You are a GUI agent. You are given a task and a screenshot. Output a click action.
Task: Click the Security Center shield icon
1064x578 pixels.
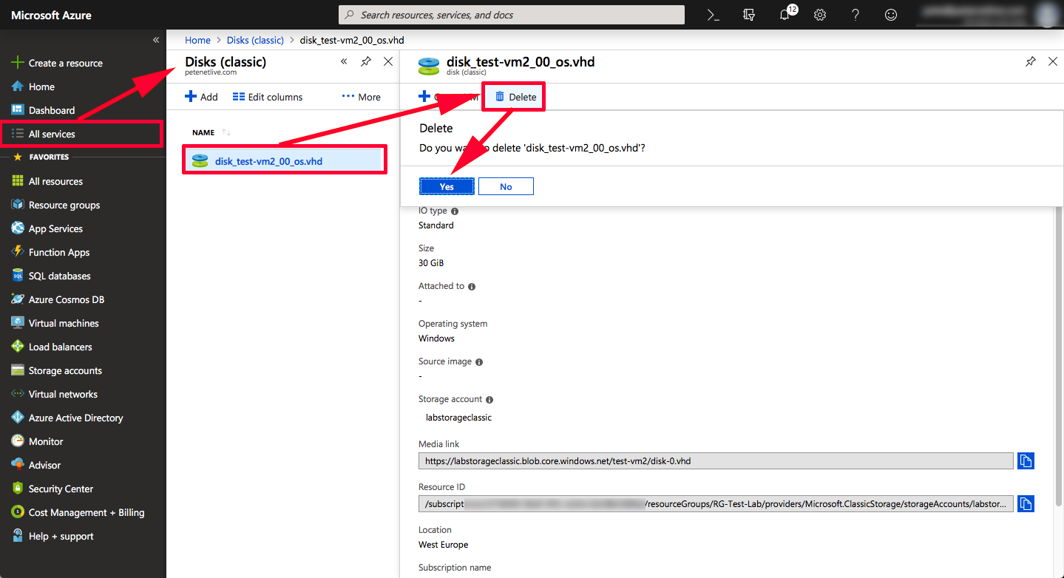(x=18, y=489)
